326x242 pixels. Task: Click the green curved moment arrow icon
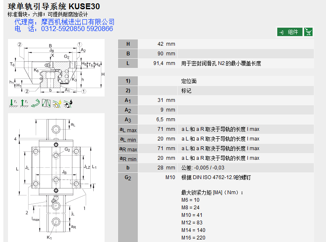[x=36, y=103]
